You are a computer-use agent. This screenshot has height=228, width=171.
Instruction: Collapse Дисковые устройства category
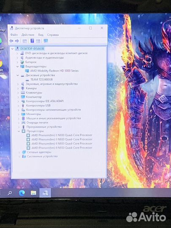pyautogui.click(x=18, y=75)
